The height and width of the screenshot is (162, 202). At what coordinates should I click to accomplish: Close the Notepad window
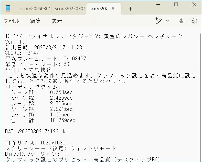click(x=194, y=5)
